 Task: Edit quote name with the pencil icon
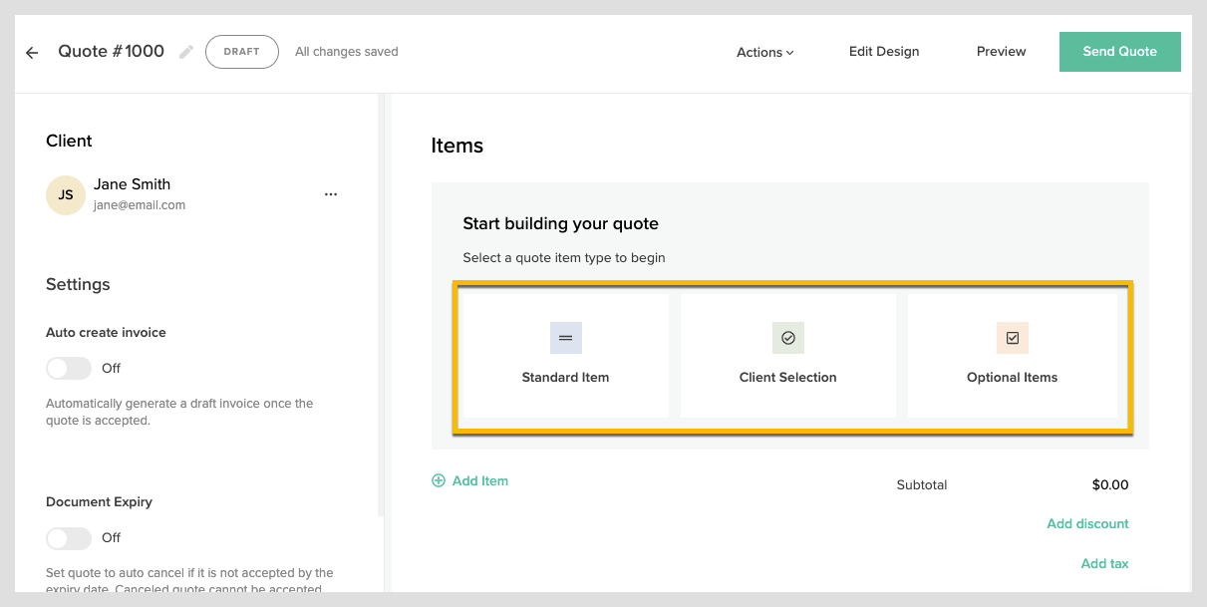[x=185, y=52]
